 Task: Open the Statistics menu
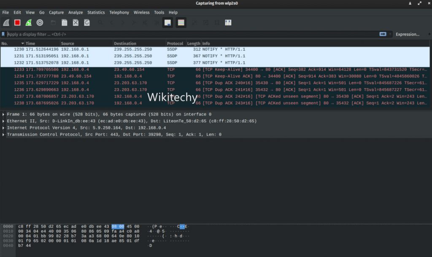96,12
